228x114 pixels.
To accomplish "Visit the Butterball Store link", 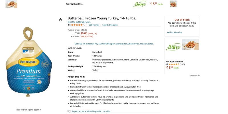I will coord(79,22).
